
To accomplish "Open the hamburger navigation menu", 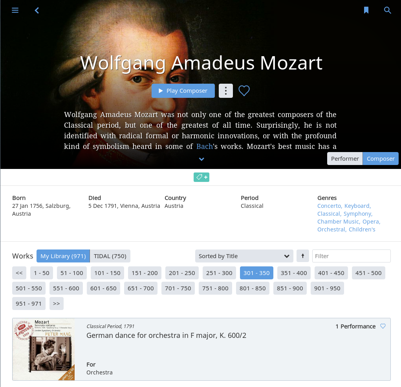I will (x=15, y=10).
